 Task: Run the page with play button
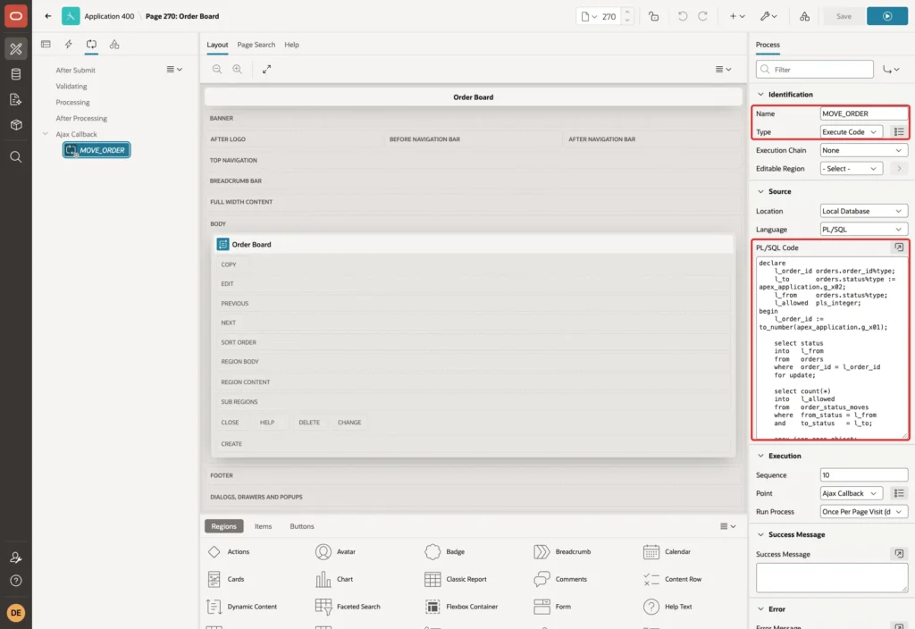point(886,16)
